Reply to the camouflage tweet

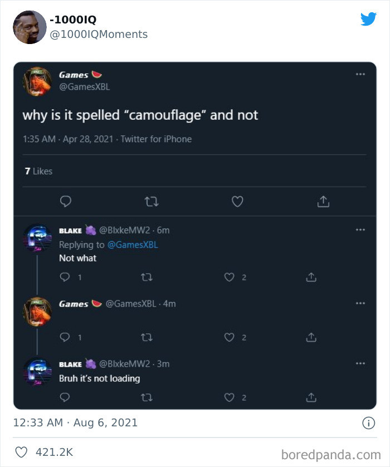click(65, 201)
